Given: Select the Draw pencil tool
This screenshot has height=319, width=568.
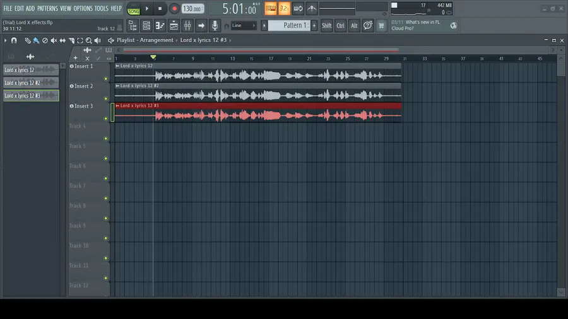Looking at the screenshot, I should click(x=28, y=40).
